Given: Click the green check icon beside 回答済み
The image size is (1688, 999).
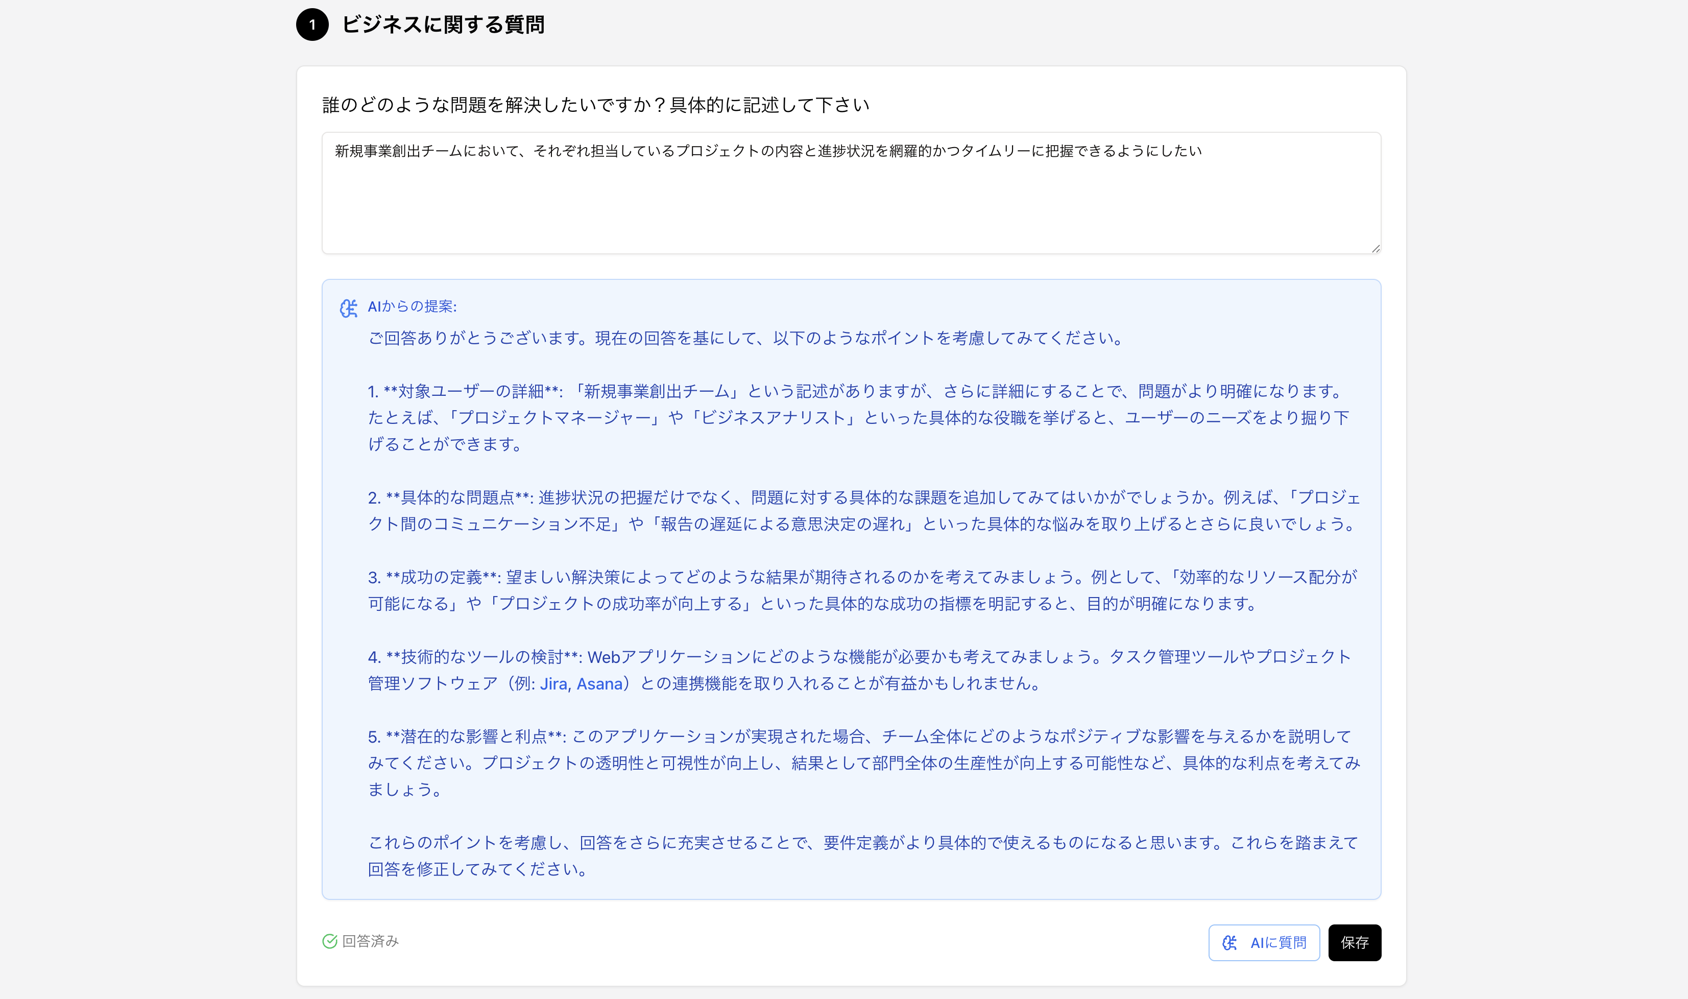Looking at the screenshot, I should [x=330, y=941].
